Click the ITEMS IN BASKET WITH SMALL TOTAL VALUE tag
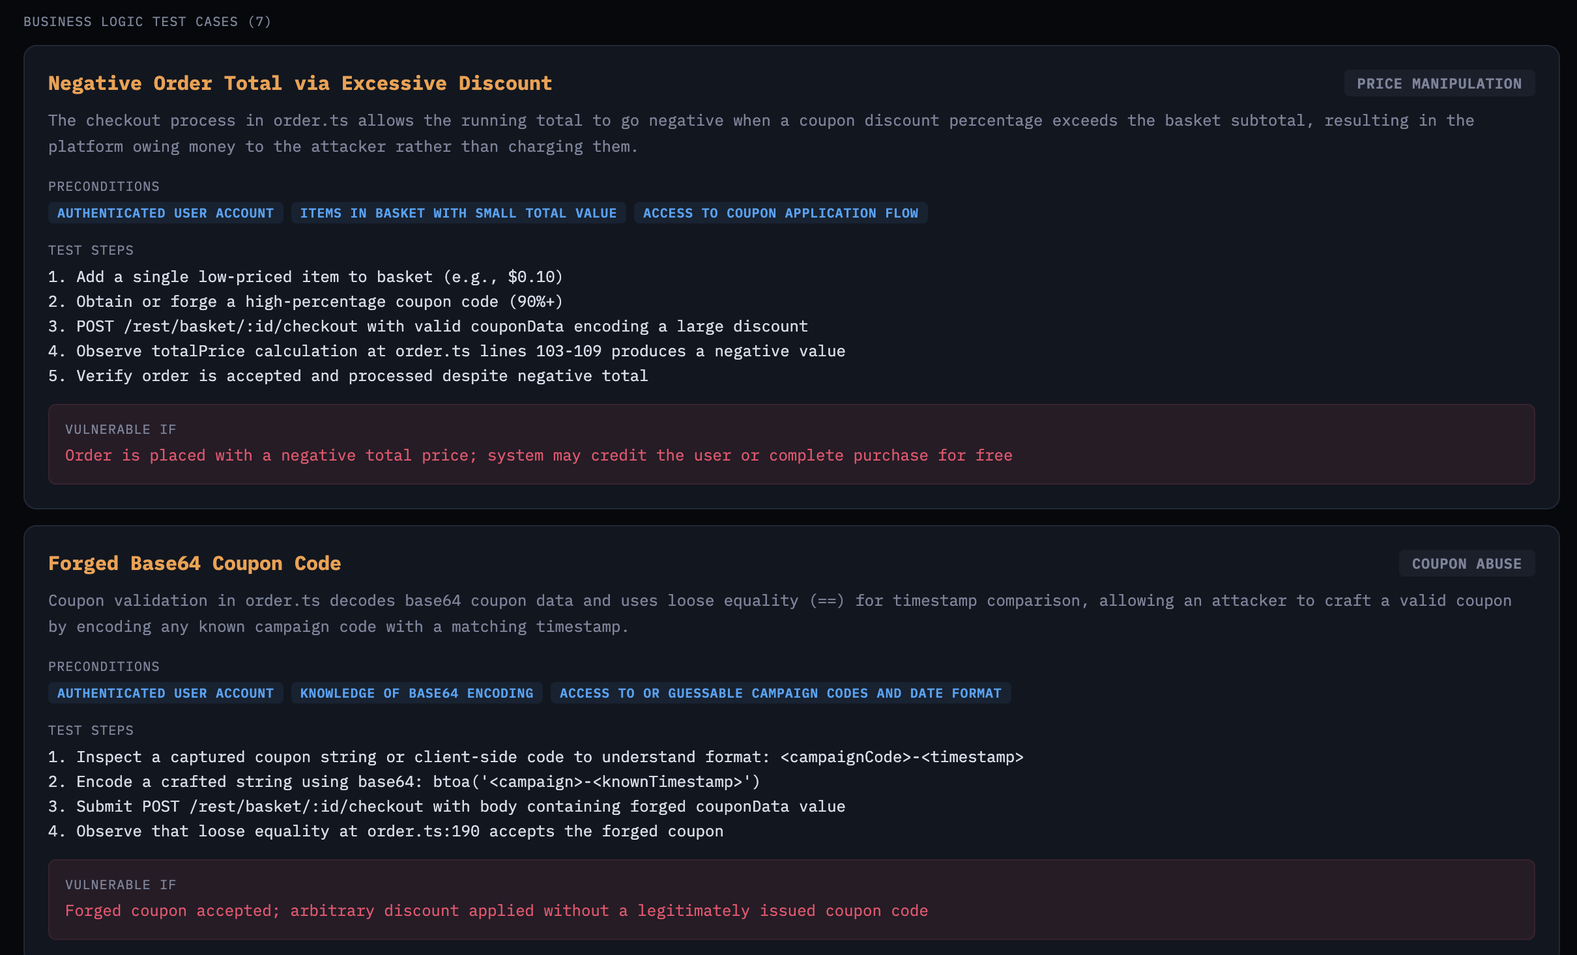The width and height of the screenshot is (1577, 955). [458, 214]
